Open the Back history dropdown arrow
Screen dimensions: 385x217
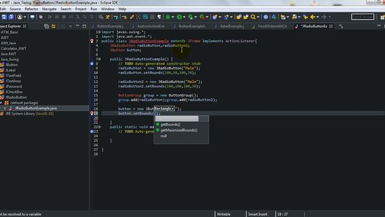click(318, 17)
